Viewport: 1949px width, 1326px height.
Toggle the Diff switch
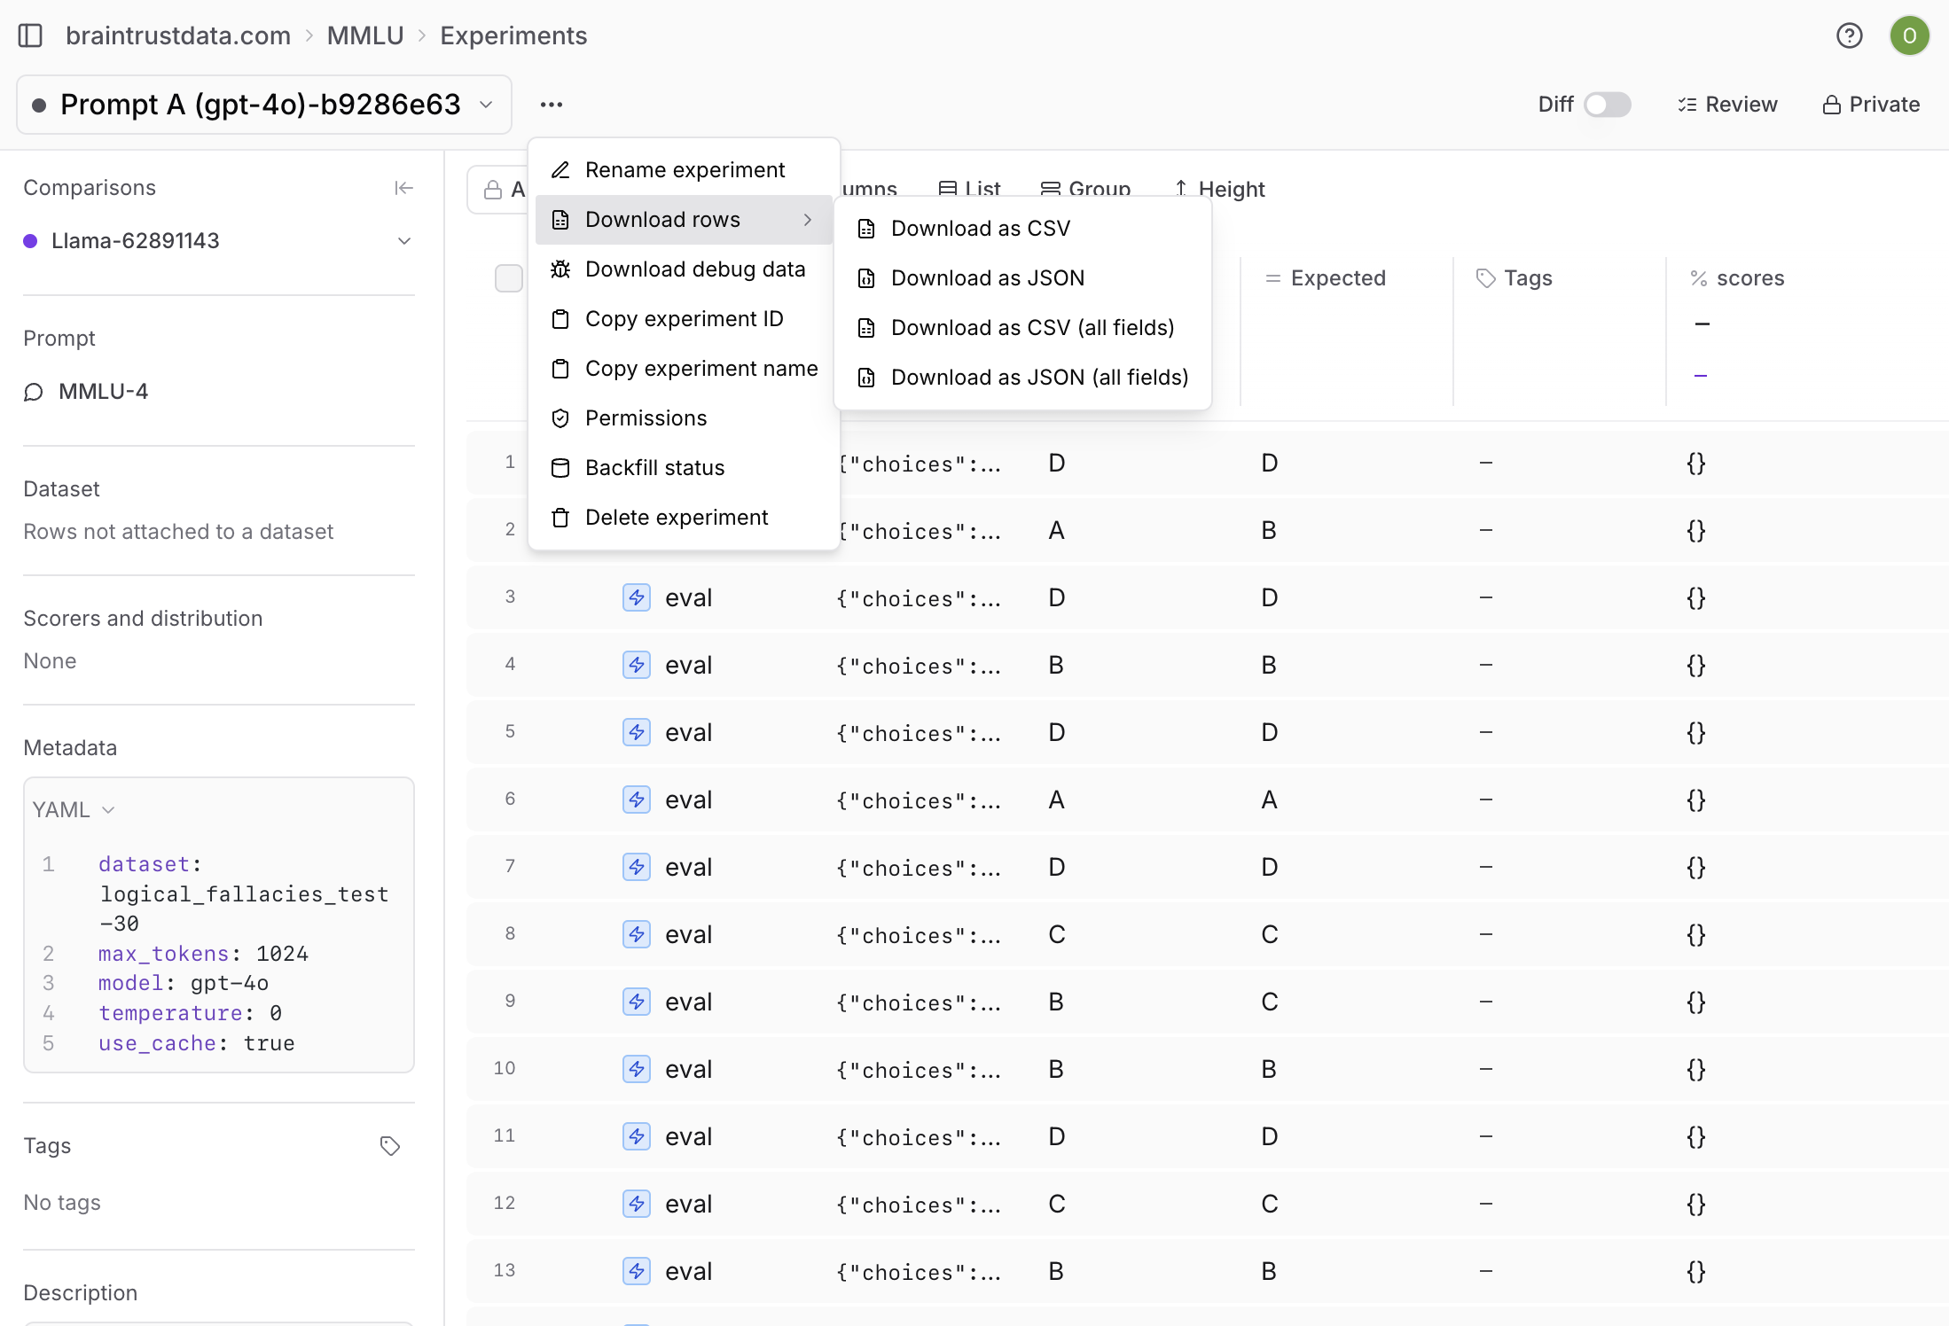pos(1607,105)
